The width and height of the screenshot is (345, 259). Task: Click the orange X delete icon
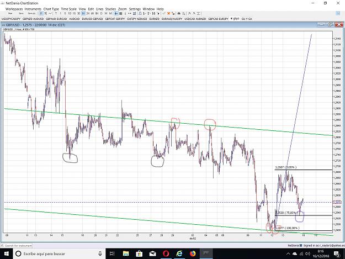(168, 13)
